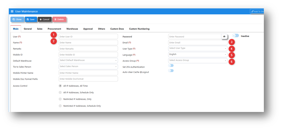This screenshot has width=281, height=129.
Task: Open the General tab
Action: pyautogui.click(x=28, y=29)
